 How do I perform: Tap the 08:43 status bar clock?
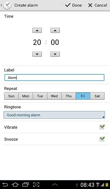coord(87,185)
